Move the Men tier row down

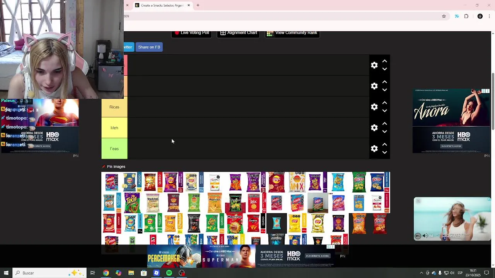384,132
